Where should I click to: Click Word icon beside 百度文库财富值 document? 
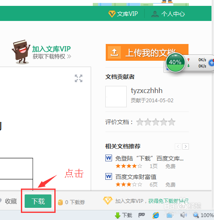coord(109,176)
